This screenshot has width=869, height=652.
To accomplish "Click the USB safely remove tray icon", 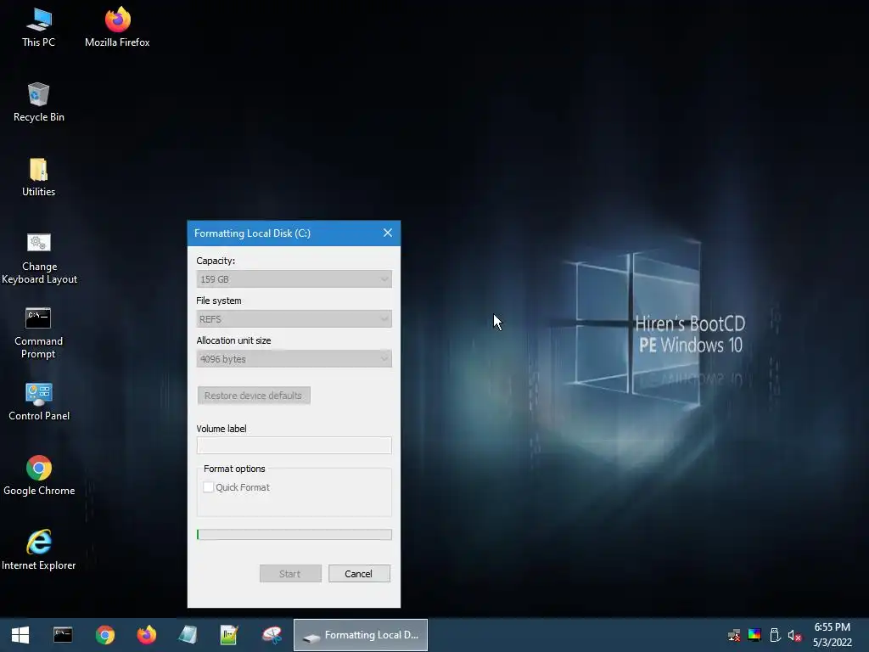I will 776,635.
